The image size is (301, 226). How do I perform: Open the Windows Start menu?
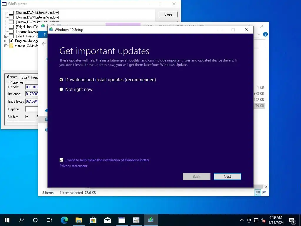click(7, 220)
